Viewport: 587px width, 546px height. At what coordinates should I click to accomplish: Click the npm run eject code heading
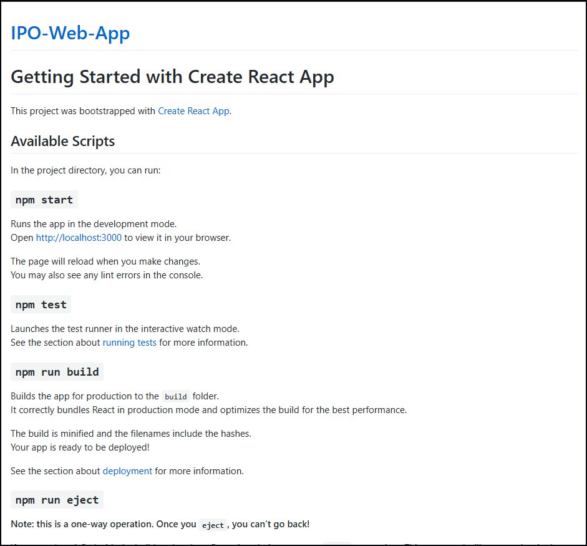(57, 500)
